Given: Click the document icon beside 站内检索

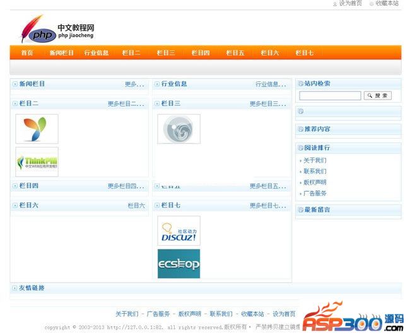Looking at the screenshot, I should (x=301, y=84).
